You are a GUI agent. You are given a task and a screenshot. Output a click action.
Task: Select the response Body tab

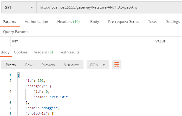pyautogui.click(x=5, y=52)
